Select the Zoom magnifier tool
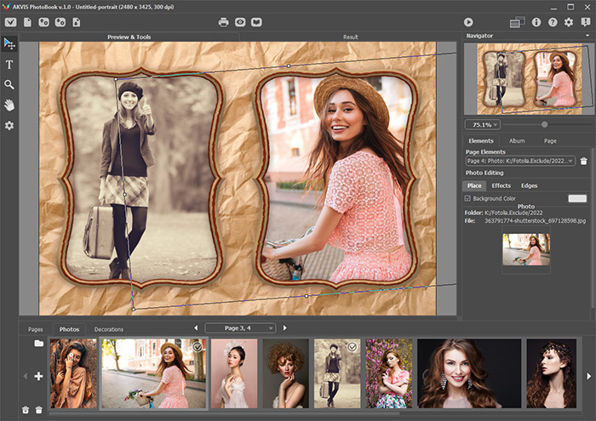Viewport: 596px width, 421px height. pos(9,84)
